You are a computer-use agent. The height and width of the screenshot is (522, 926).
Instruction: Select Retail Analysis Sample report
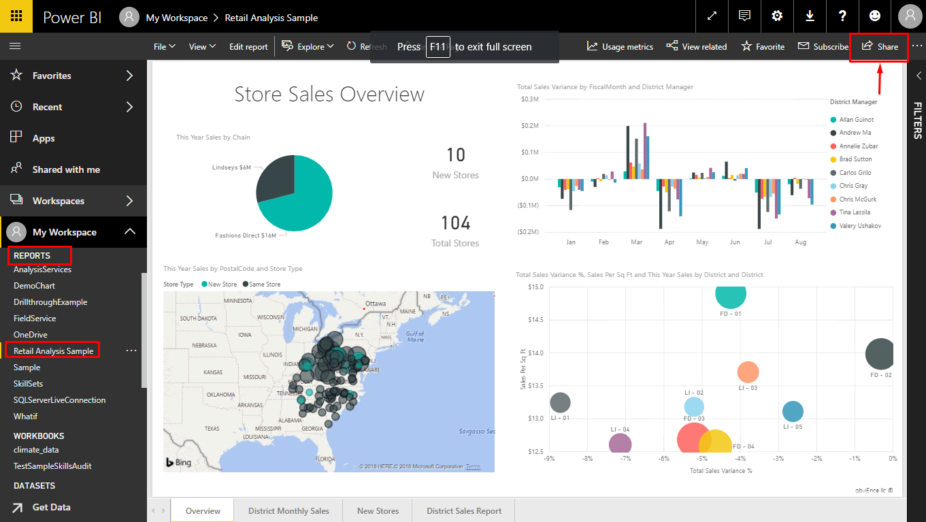click(53, 351)
